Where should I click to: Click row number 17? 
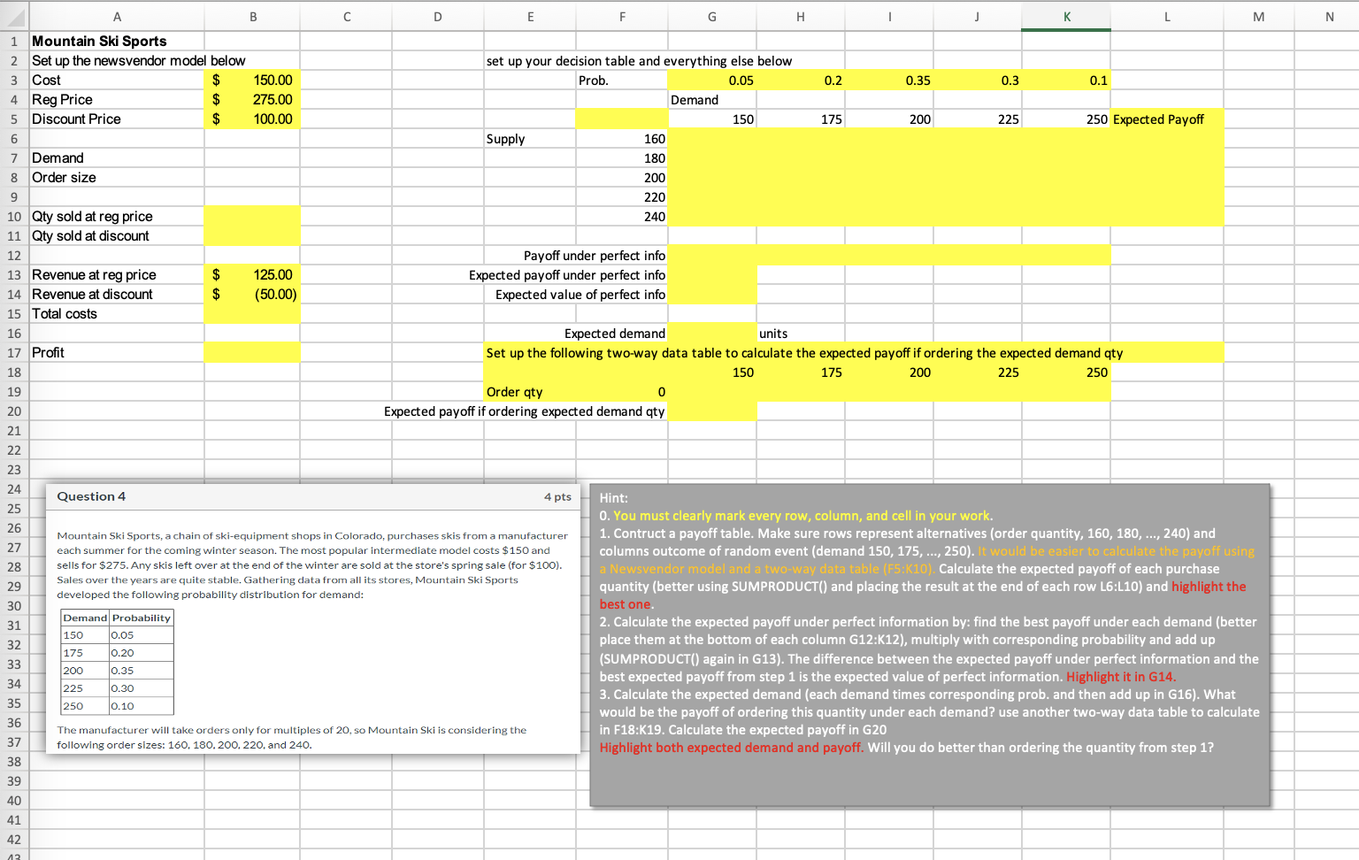point(14,352)
